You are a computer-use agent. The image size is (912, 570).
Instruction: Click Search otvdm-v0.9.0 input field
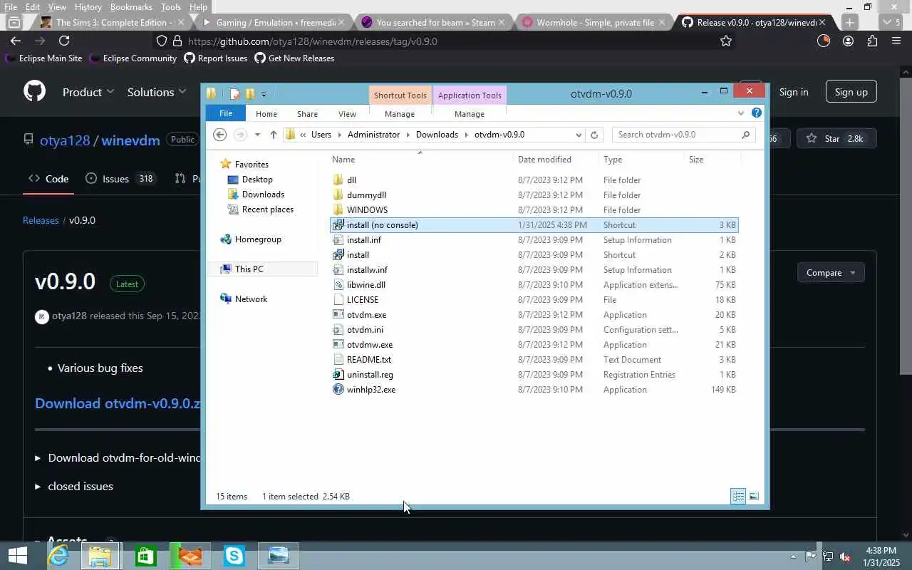pyautogui.click(x=676, y=135)
